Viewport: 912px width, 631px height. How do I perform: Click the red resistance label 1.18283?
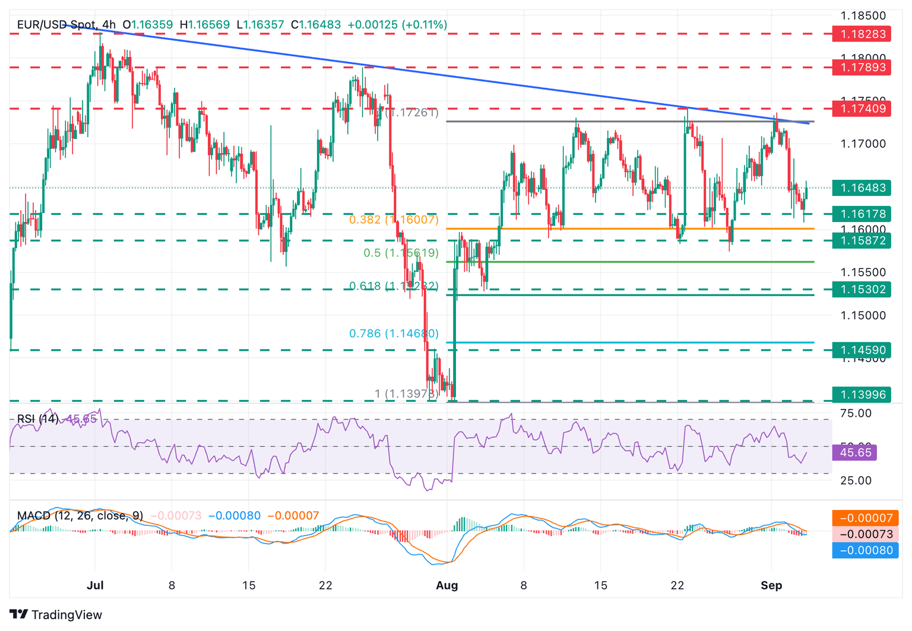[862, 34]
